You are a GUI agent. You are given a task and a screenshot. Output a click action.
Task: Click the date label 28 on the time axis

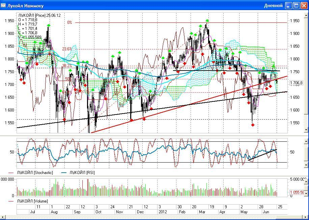pyautogui.click(x=261, y=207)
